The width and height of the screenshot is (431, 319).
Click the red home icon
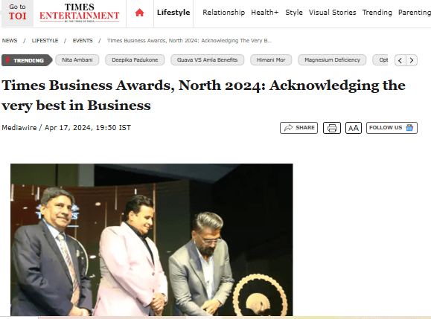(x=140, y=13)
